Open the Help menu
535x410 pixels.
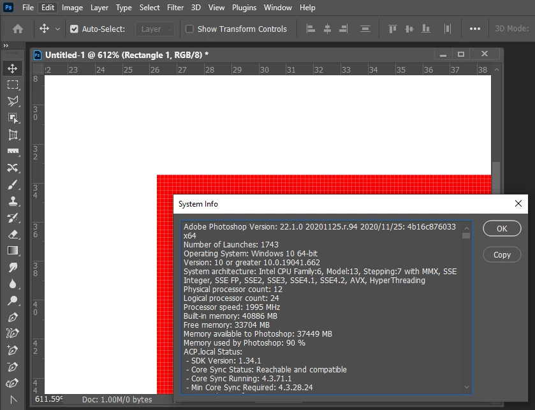(x=307, y=8)
